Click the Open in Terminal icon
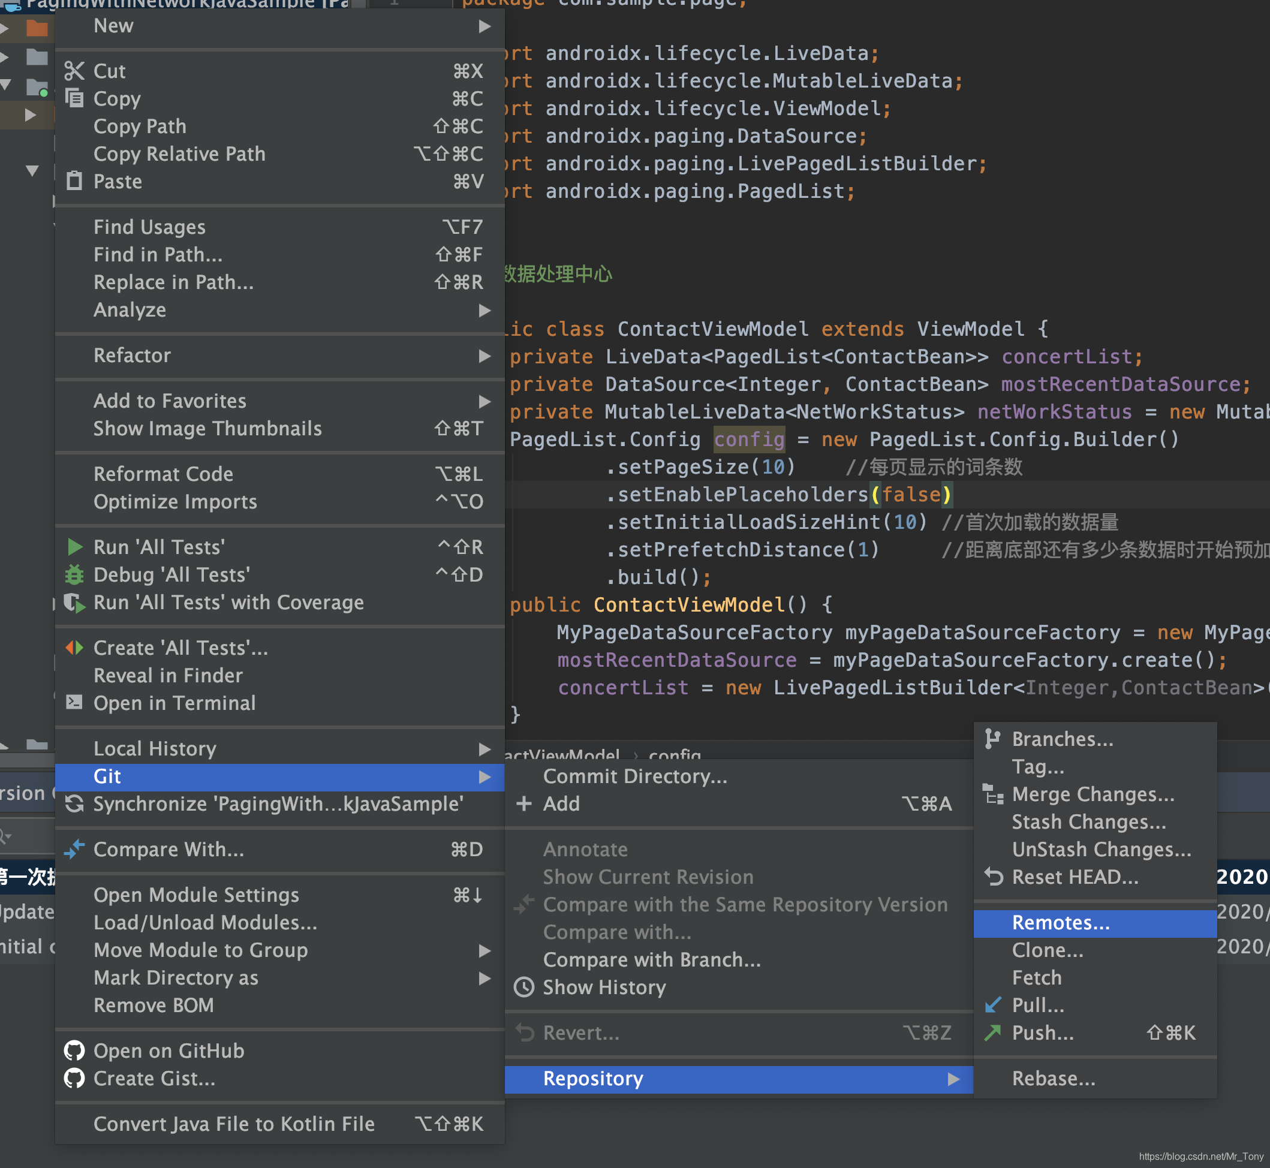1270x1168 pixels. [x=74, y=702]
